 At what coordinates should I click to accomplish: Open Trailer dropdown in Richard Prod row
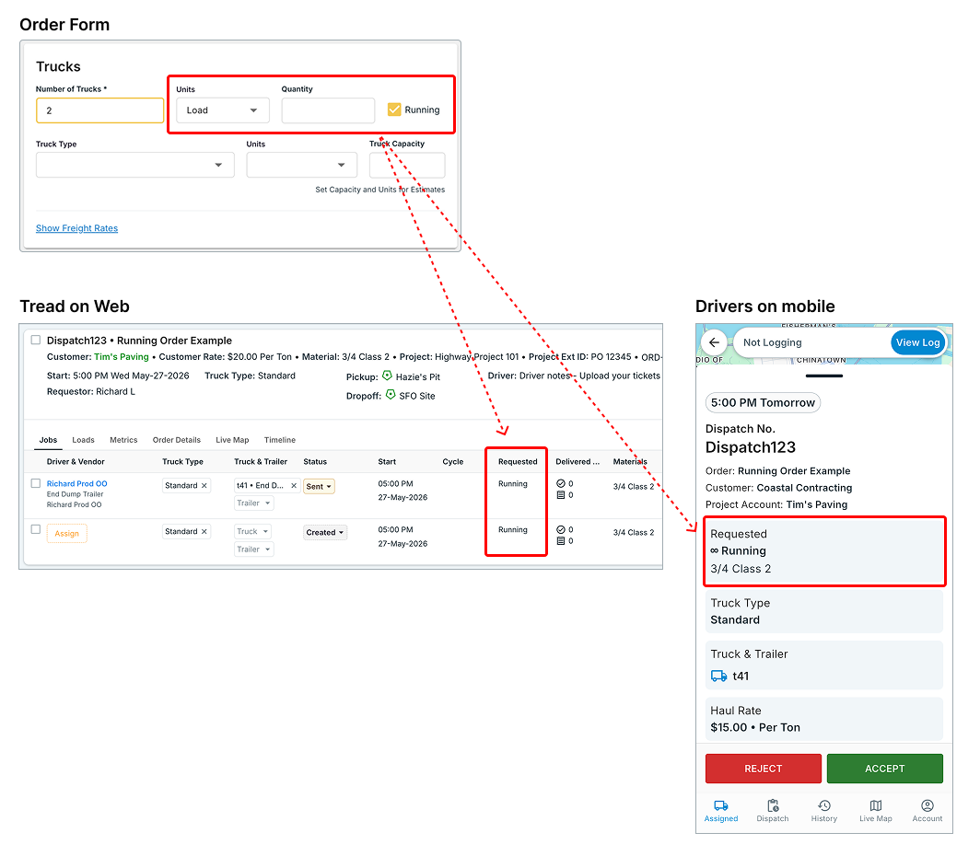point(254,503)
